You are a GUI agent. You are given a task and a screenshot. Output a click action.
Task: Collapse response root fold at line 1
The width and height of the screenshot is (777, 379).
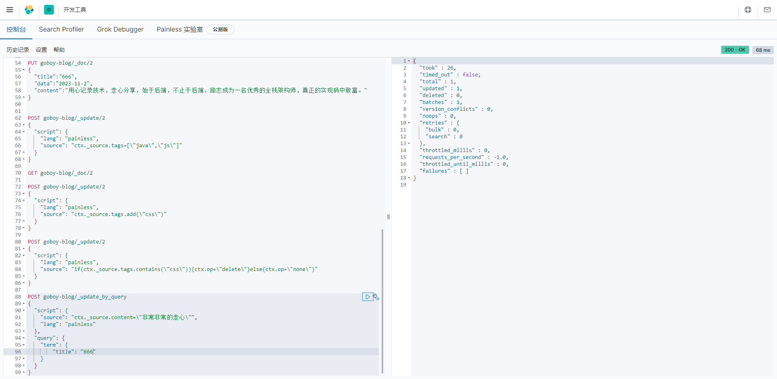pyautogui.click(x=409, y=61)
